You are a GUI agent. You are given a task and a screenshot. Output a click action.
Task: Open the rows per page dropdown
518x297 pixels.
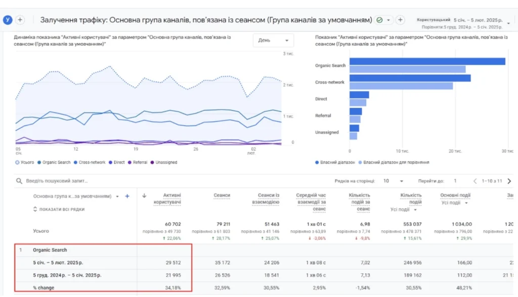393,181
